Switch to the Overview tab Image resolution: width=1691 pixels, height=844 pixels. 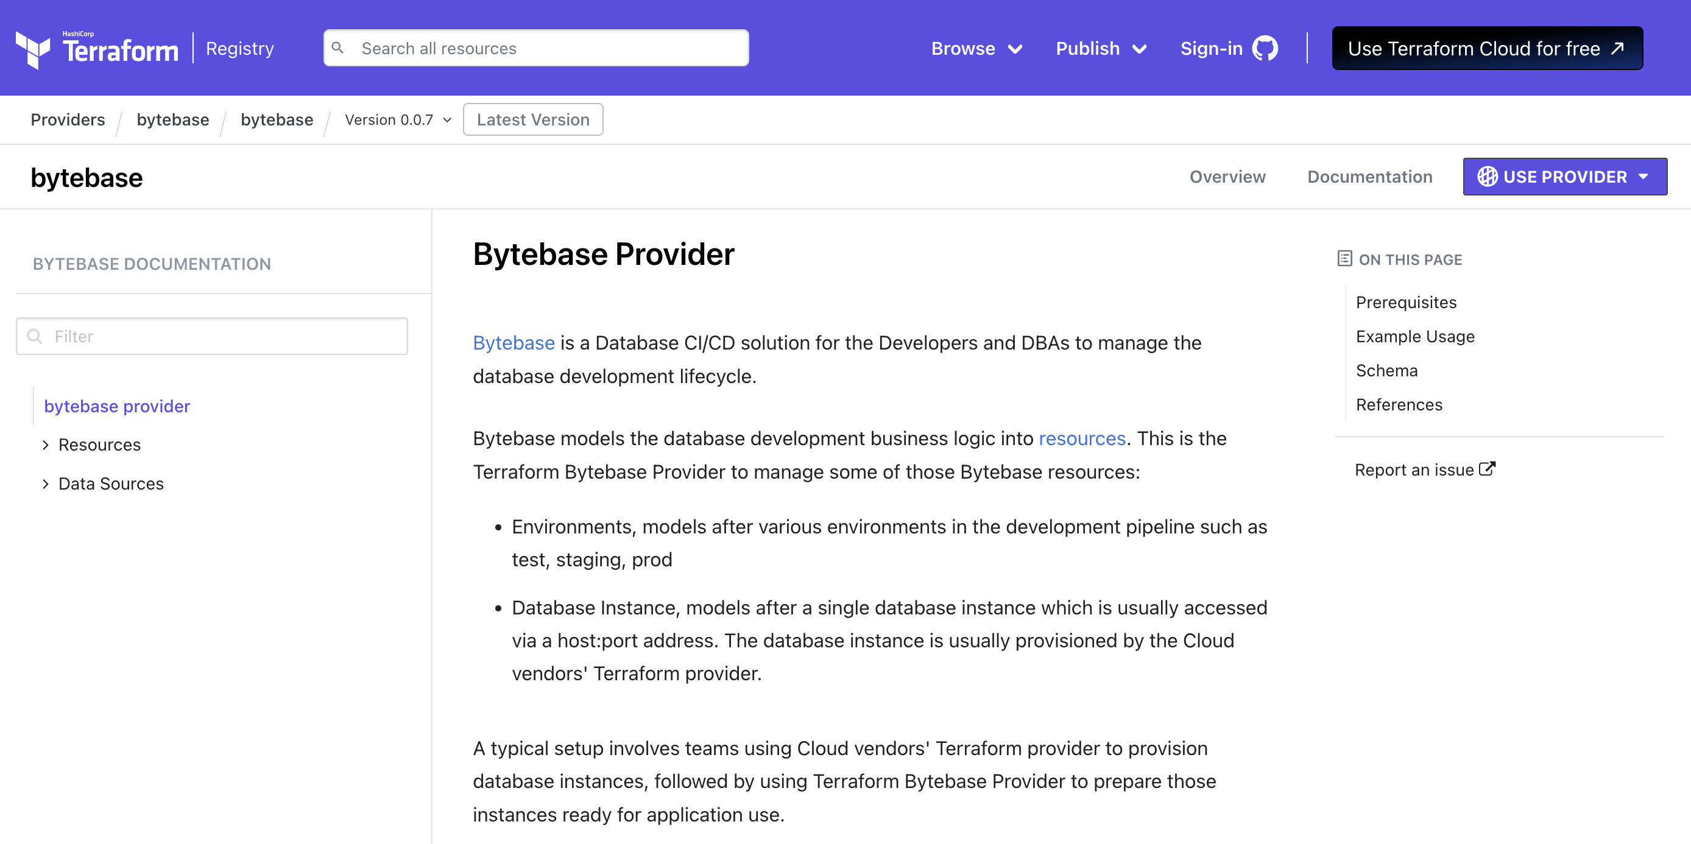(1227, 177)
